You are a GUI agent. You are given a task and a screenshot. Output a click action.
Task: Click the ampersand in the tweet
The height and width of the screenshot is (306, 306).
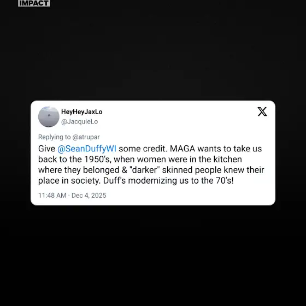point(125,170)
